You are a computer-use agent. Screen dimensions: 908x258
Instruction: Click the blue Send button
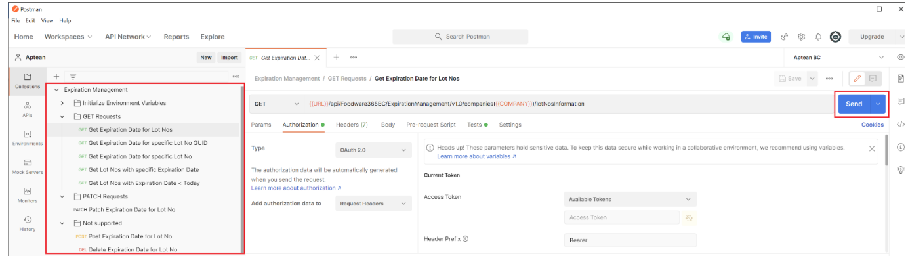854,104
